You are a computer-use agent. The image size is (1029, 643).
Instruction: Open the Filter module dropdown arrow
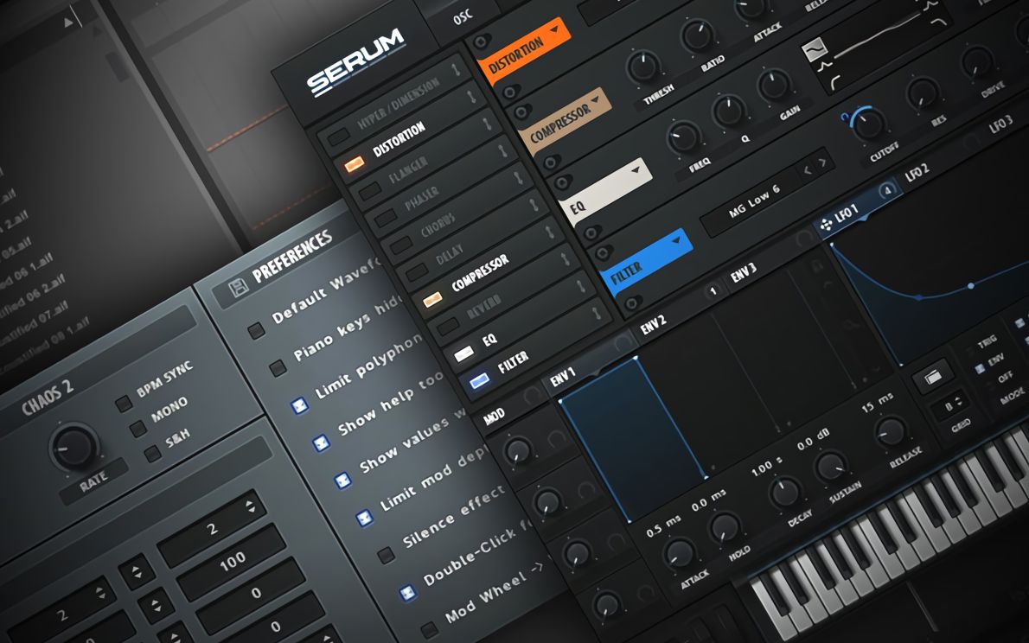click(x=676, y=241)
